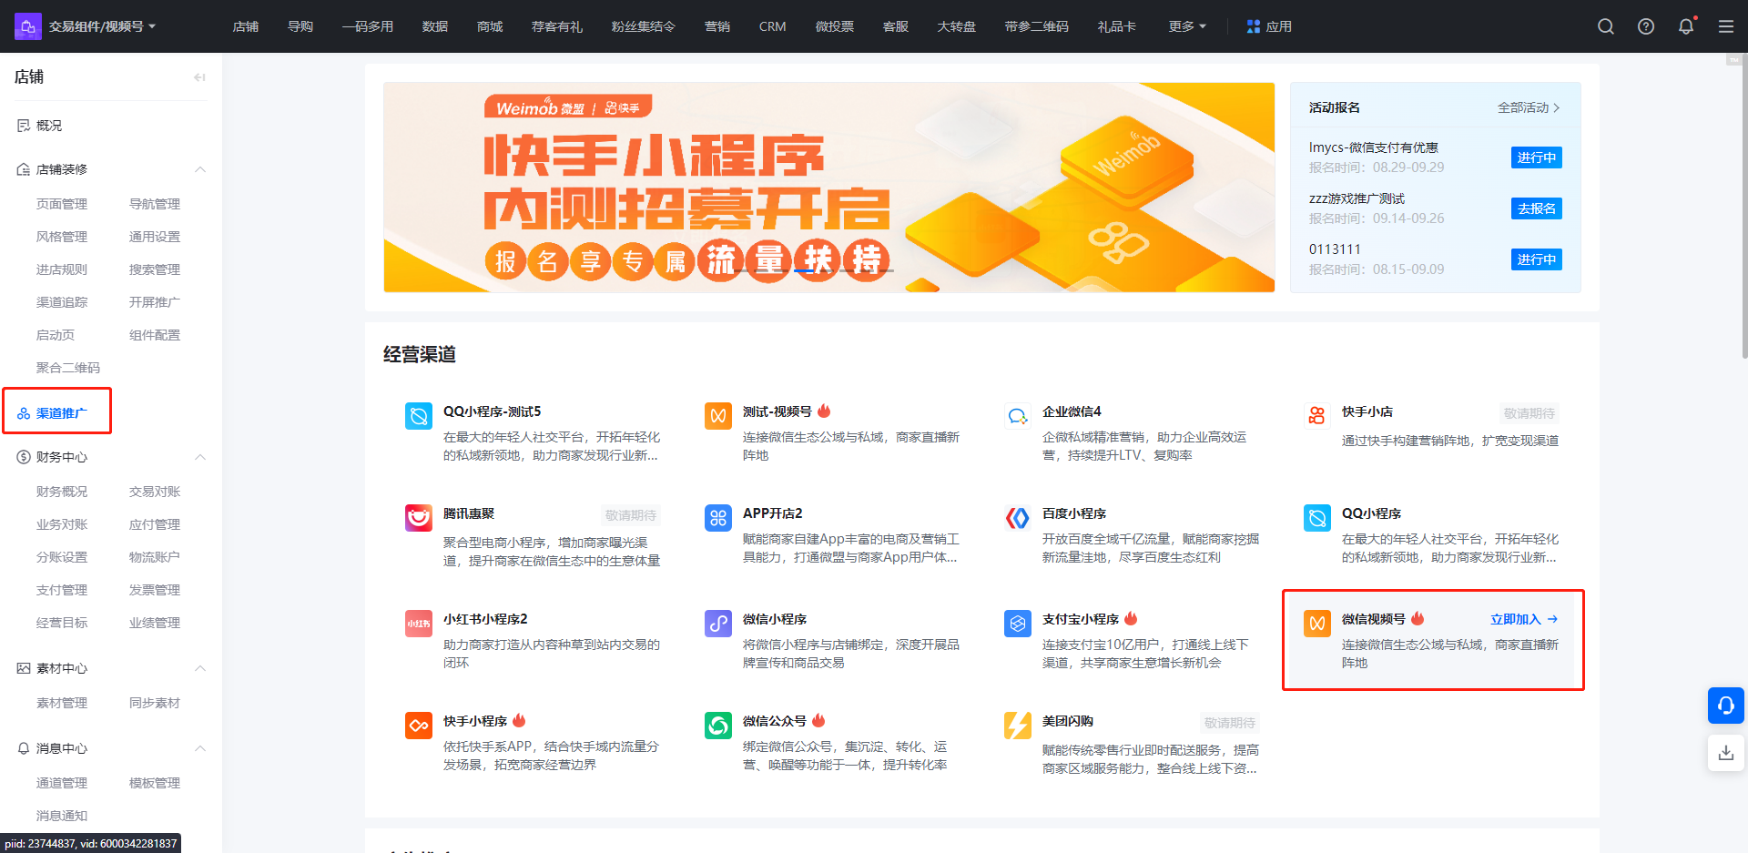This screenshot has height=853, width=1748.
Task: Open 百度小程序 channel icon
Action: pos(1018,518)
